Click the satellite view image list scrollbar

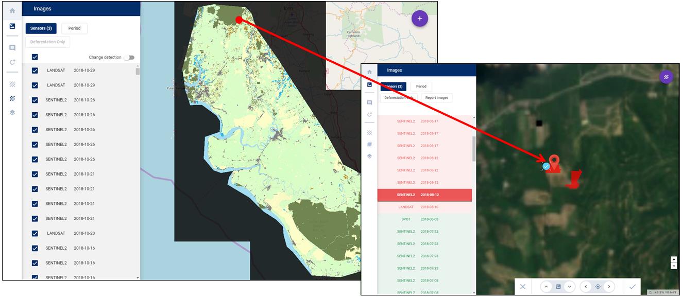[474, 149]
